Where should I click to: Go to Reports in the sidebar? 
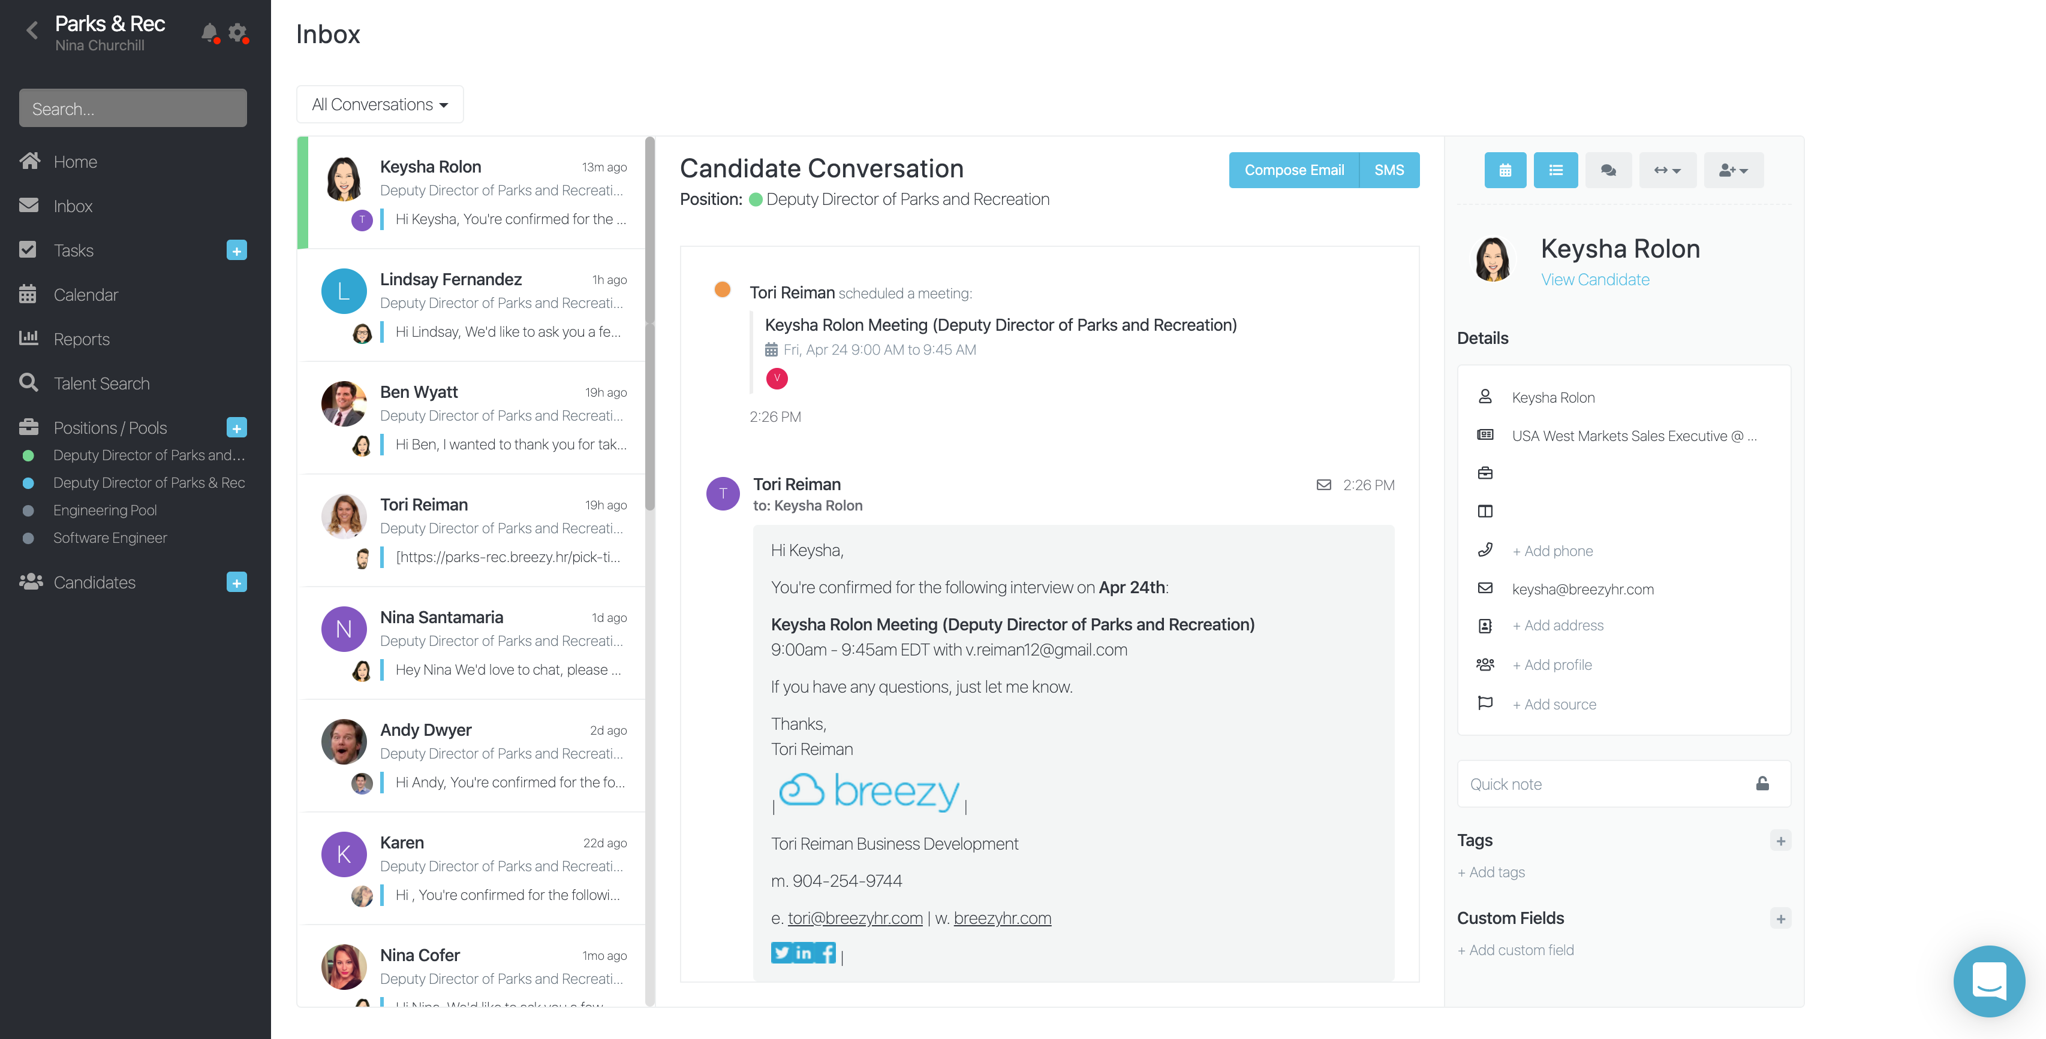point(81,339)
